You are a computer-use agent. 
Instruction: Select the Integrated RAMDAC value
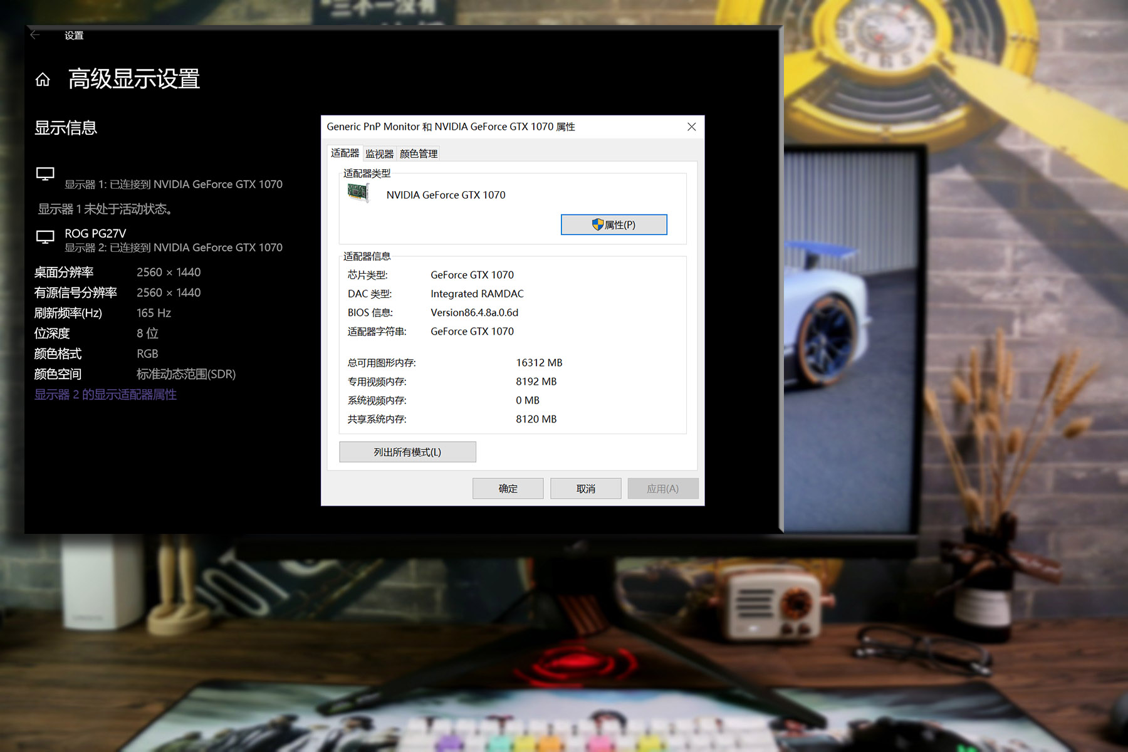click(477, 294)
